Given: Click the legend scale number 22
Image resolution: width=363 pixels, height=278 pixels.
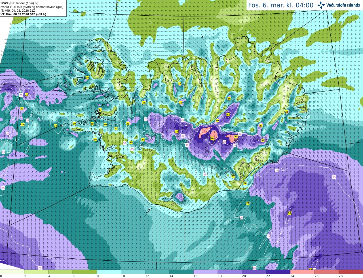Looking at the screenshot, I should tap(268, 276).
